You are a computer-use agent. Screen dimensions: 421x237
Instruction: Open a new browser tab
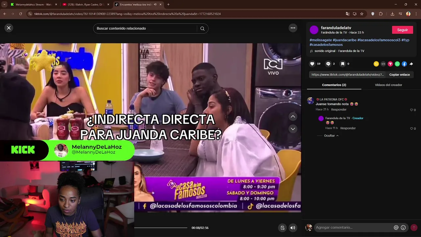(x=168, y=5)
